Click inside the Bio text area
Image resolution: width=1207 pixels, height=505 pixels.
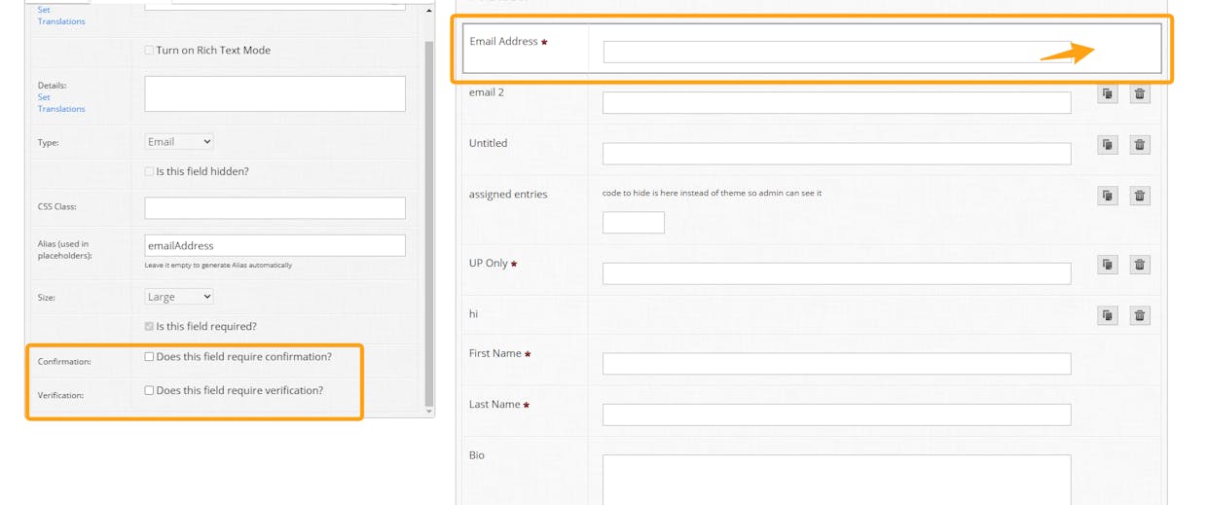pos(837,480)
